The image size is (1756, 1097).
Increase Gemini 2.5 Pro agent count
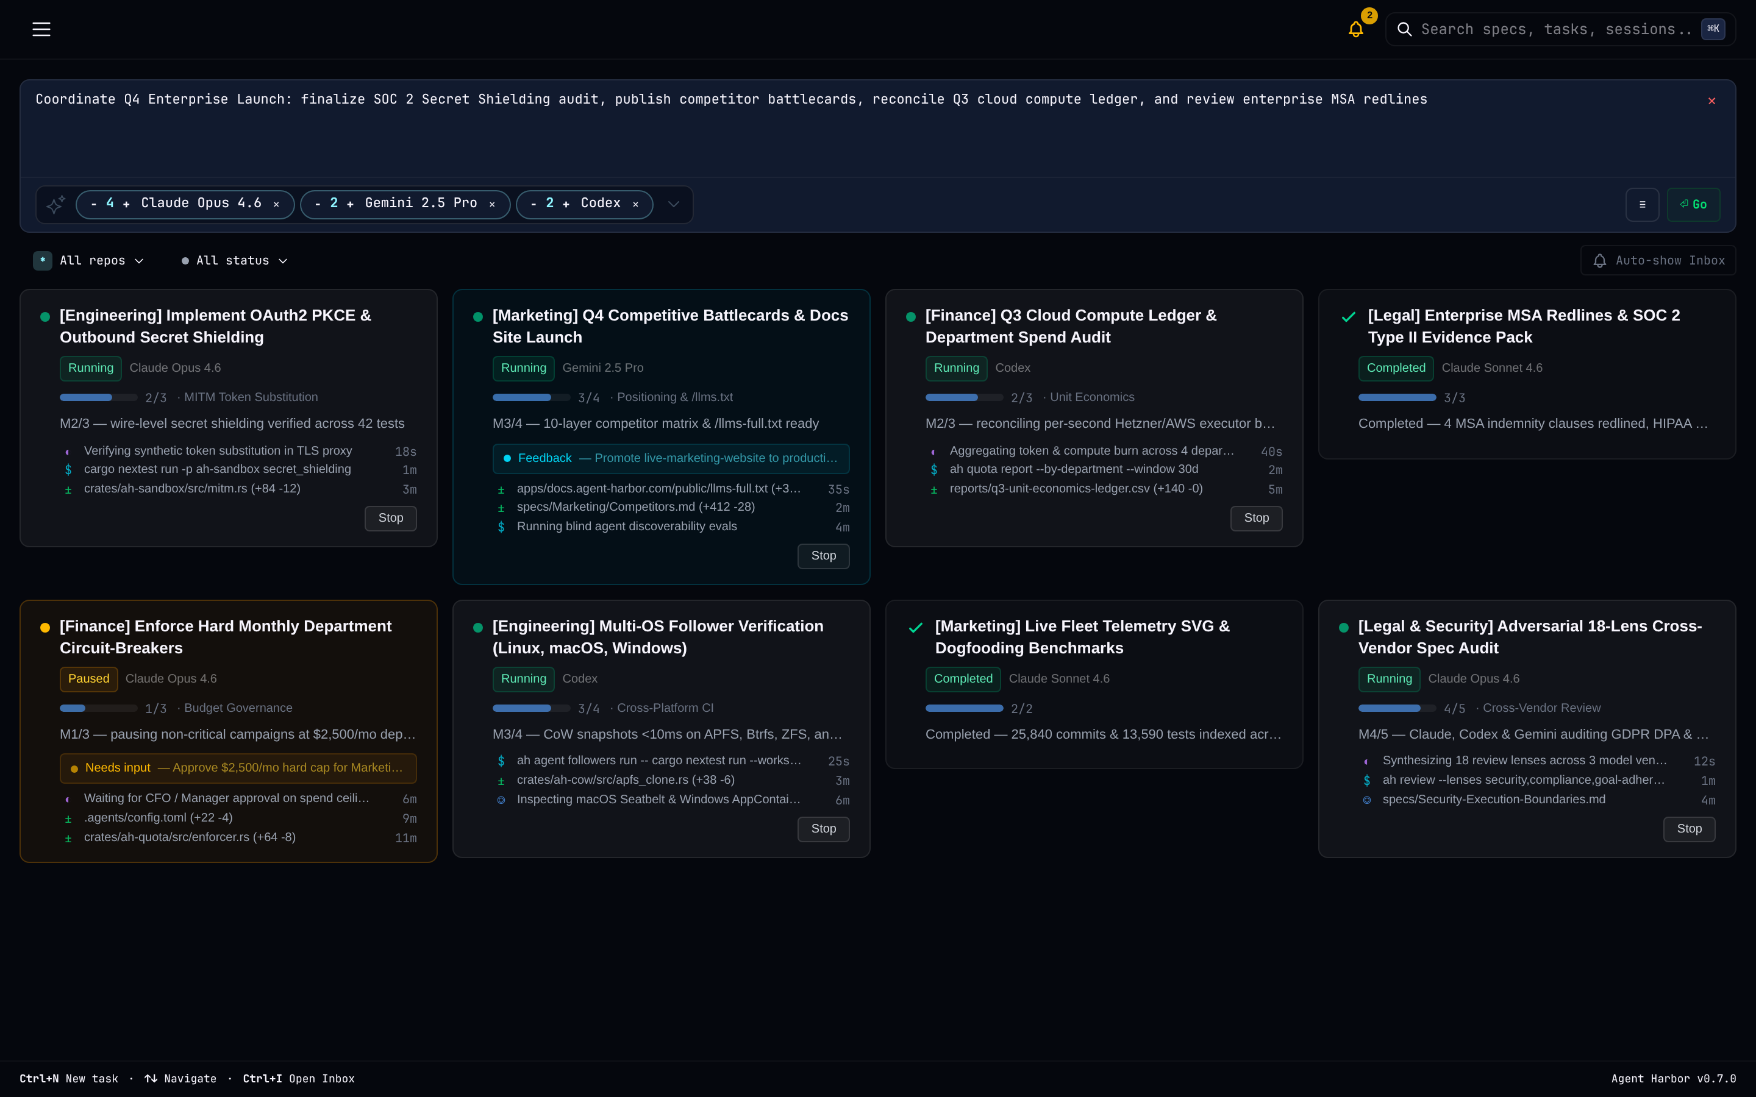coord(351,204)
